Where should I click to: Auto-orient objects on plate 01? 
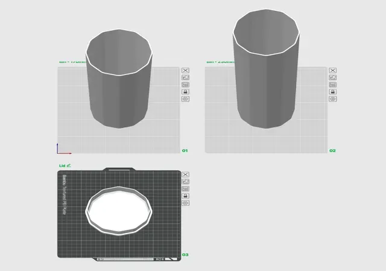point(185,78)
